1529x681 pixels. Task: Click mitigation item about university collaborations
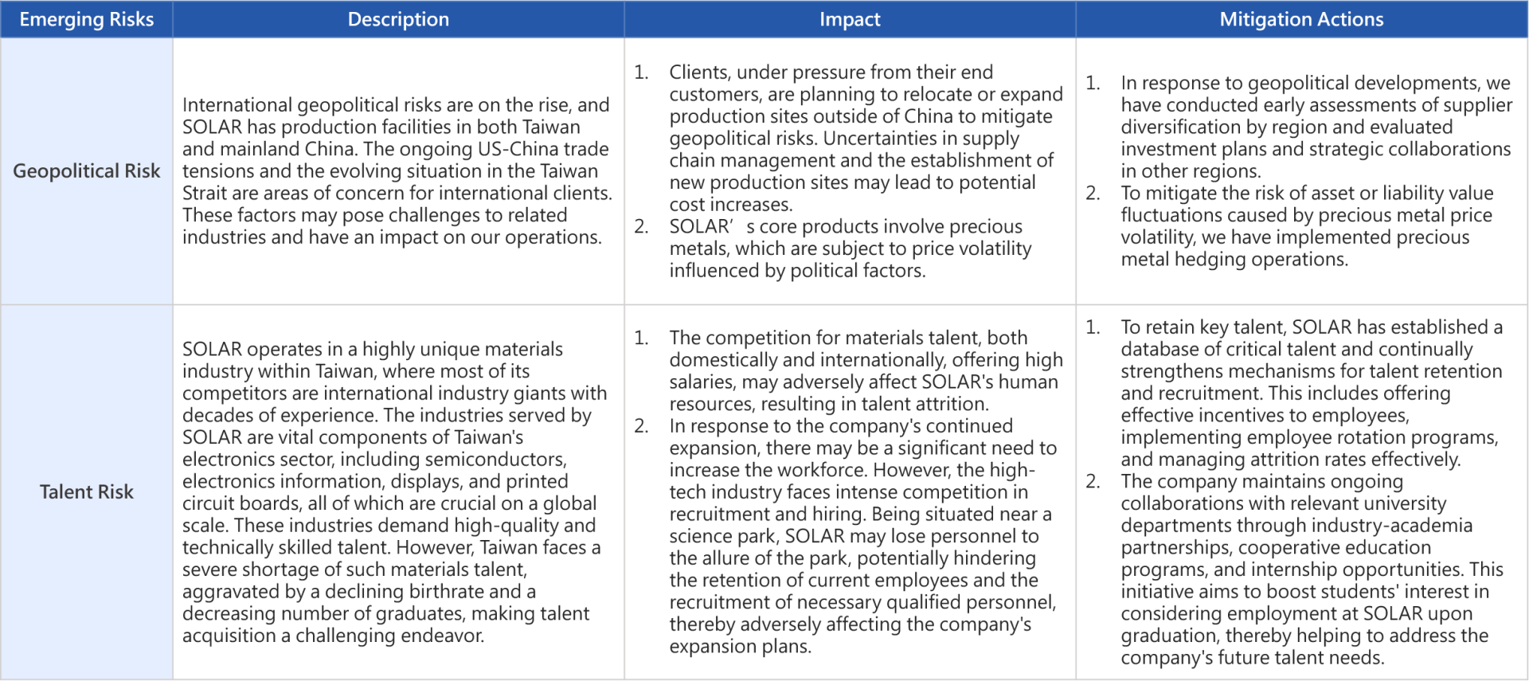pos(1311,569)
